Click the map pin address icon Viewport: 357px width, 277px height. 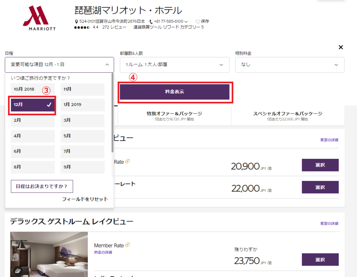click(x=76, y=22)
